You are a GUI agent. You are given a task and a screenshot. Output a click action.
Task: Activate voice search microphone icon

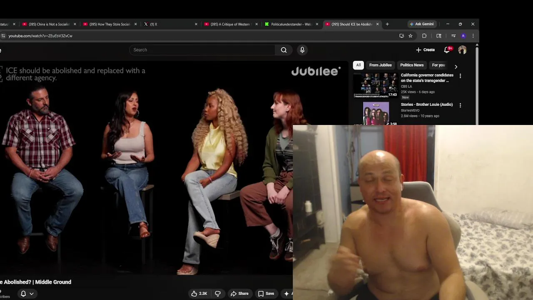coord(302,50)
